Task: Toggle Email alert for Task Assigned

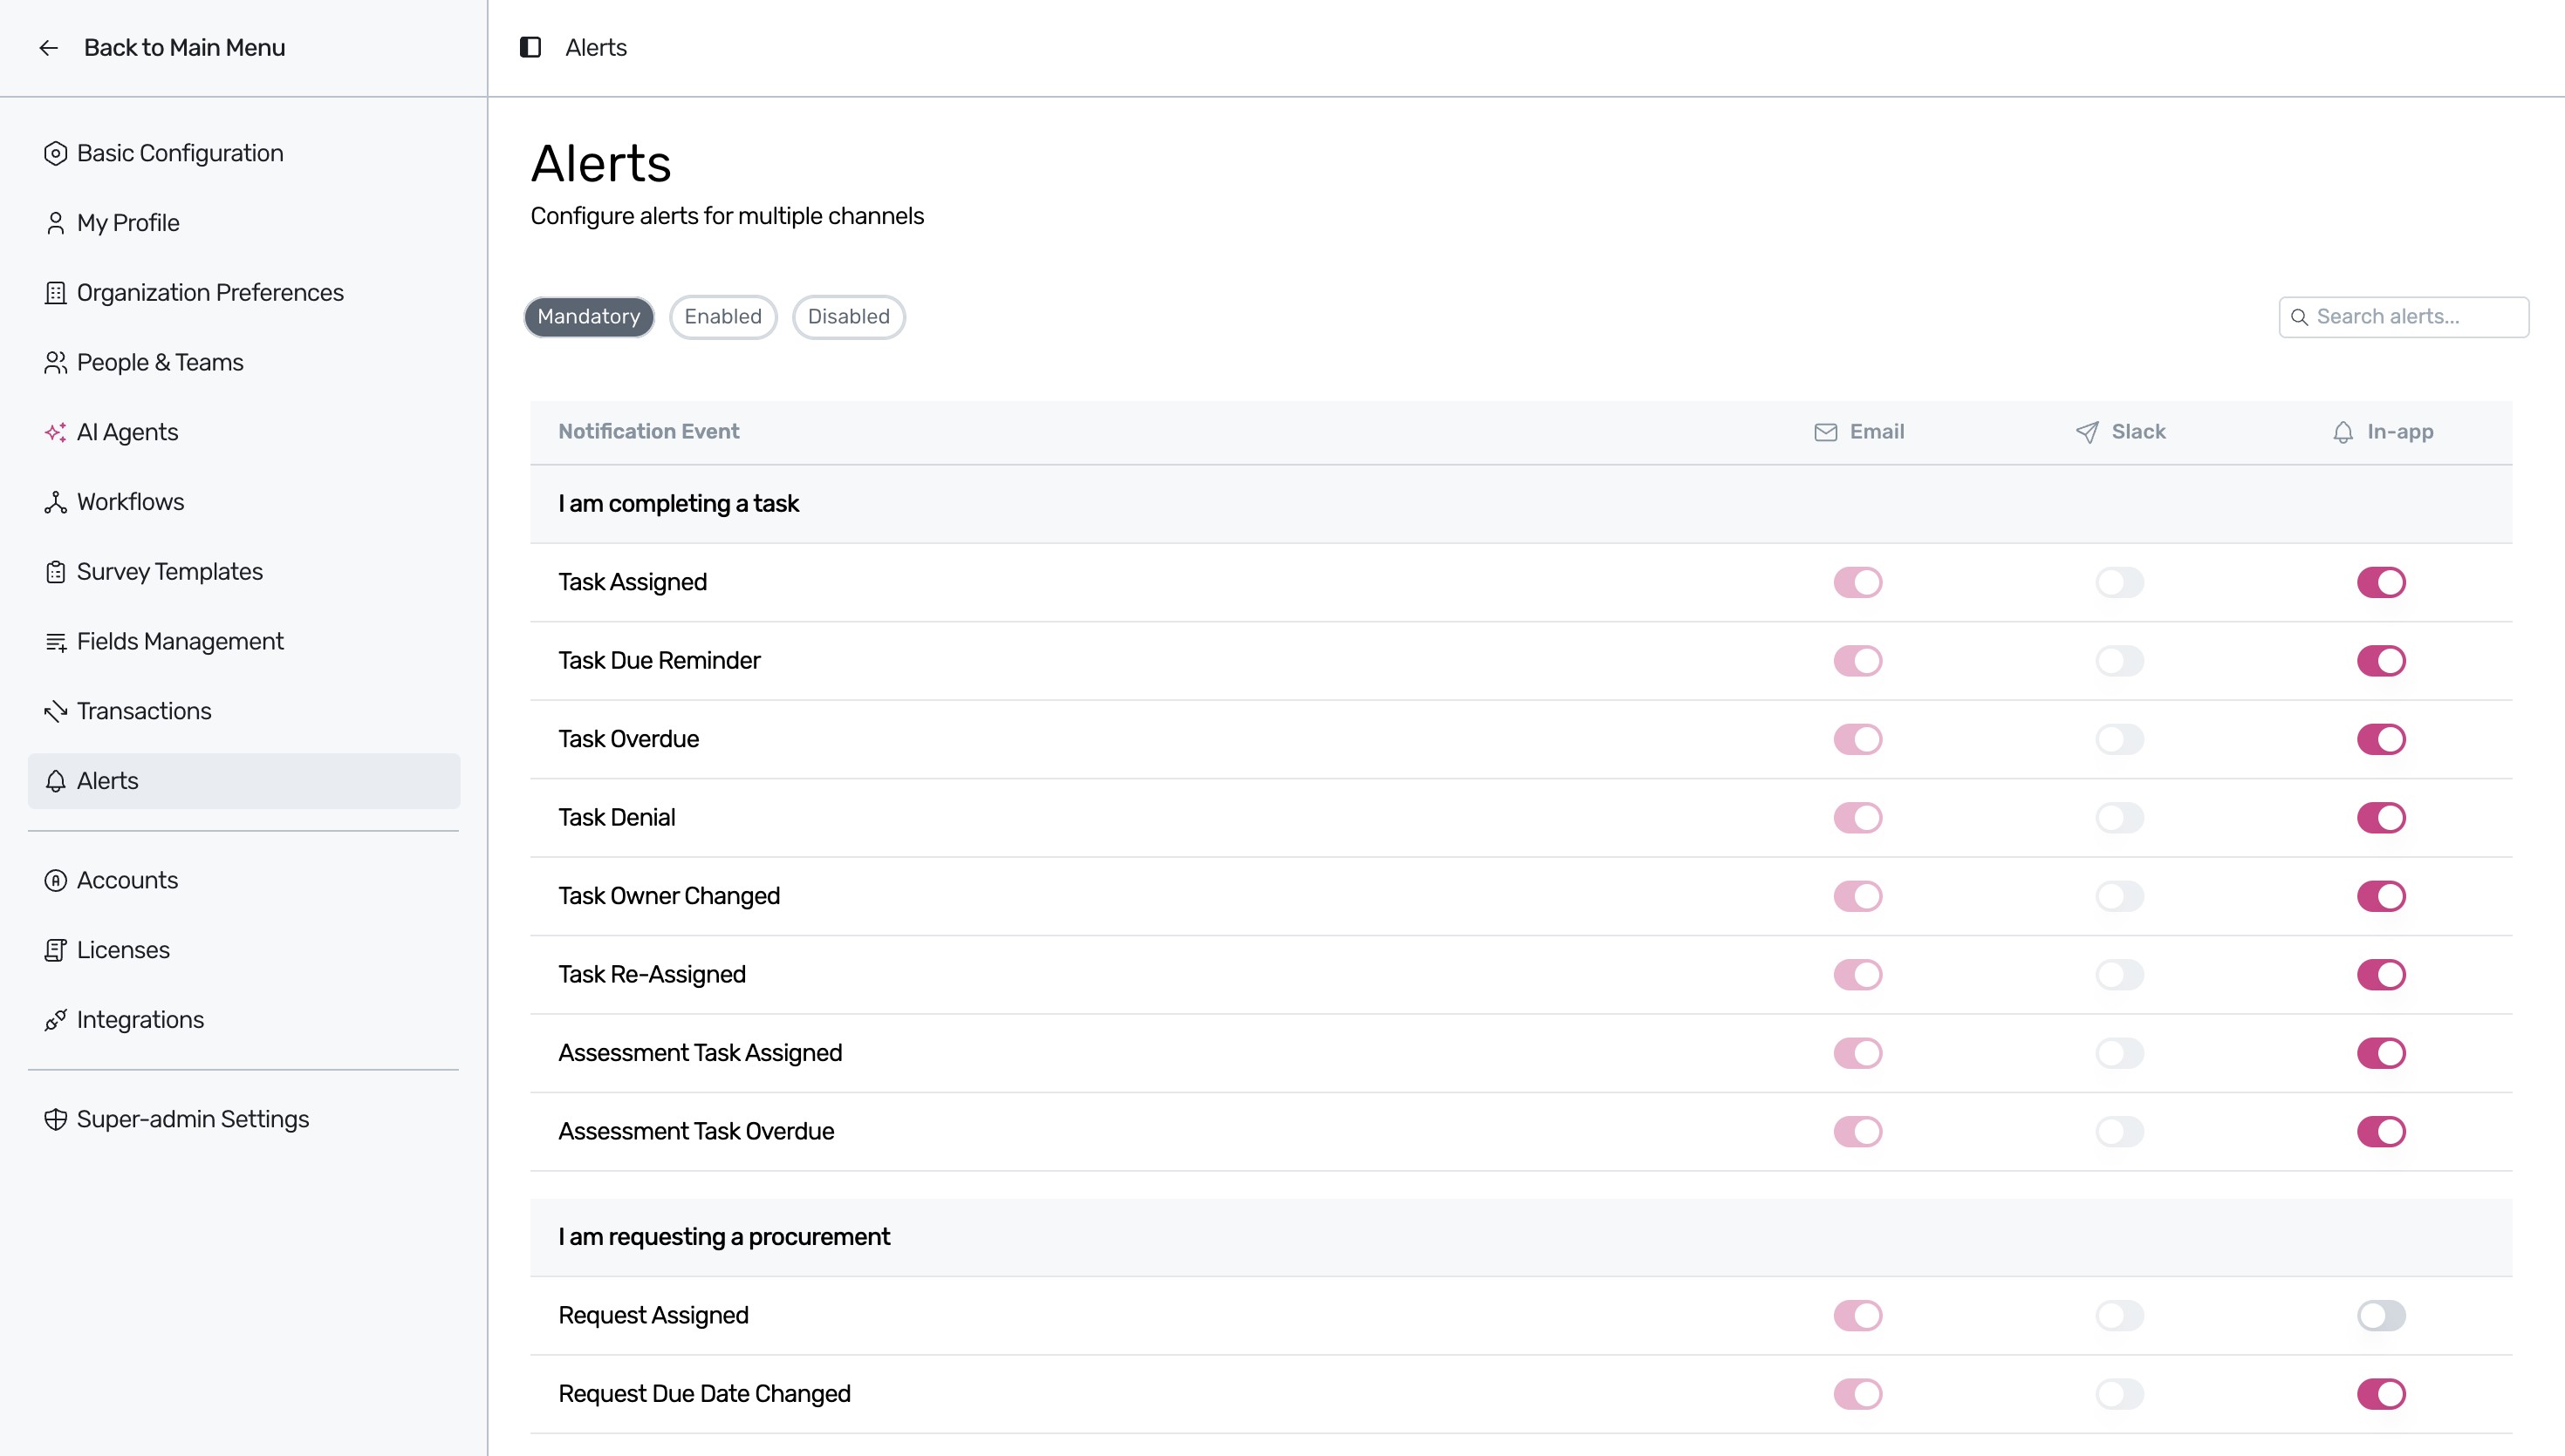Action: [x=1857, y=582]
